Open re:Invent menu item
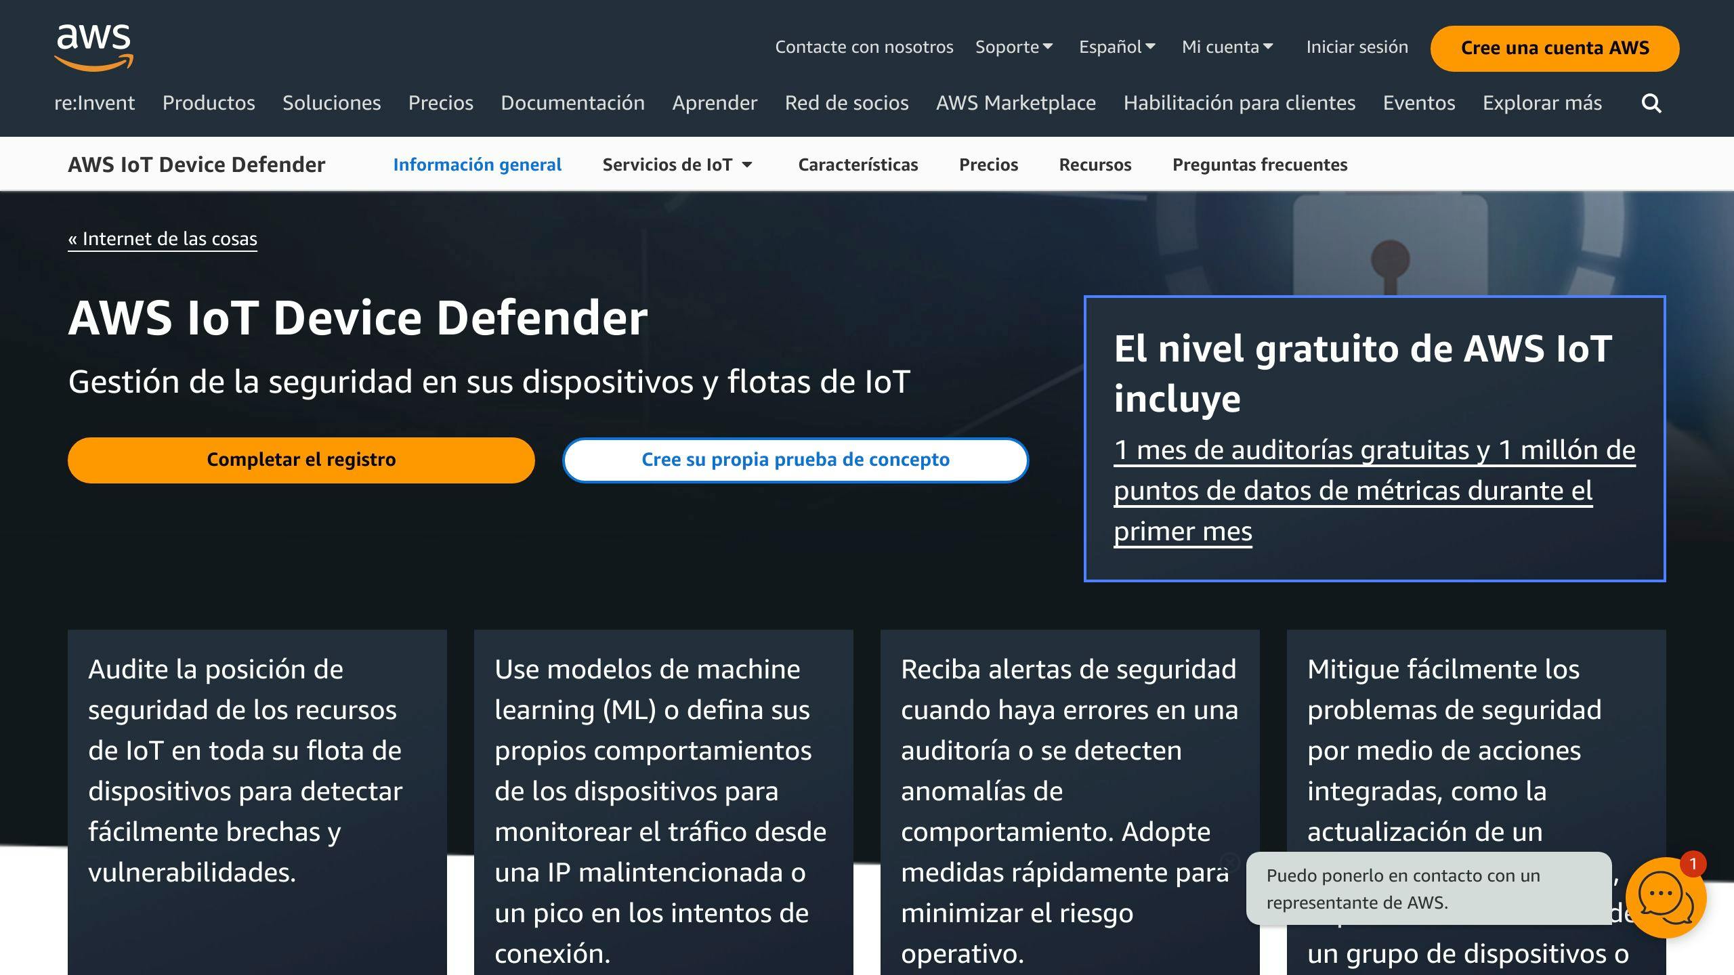Screen dimensions: 1734x975 (95, 103)
